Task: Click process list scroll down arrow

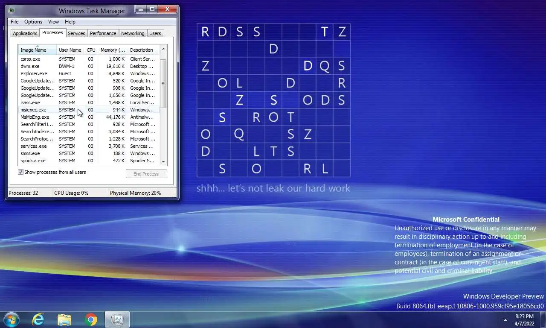Action: click(x=163, y=161)
